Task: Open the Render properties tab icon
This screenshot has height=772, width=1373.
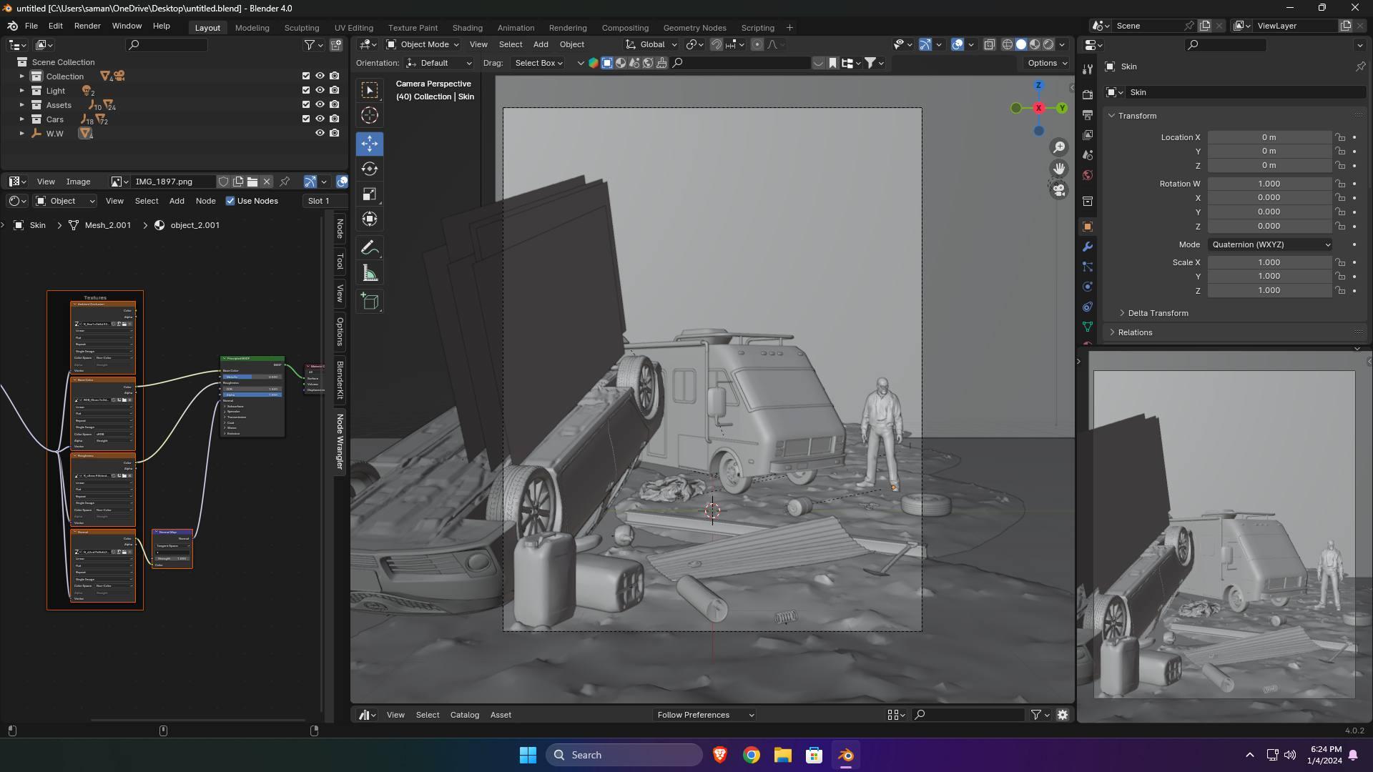Action: pos(1088,95)
